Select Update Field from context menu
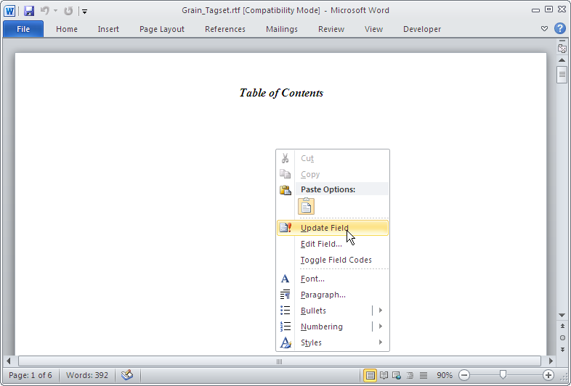Viewport: 571px width, 386px height. click(x=333, y=228)
